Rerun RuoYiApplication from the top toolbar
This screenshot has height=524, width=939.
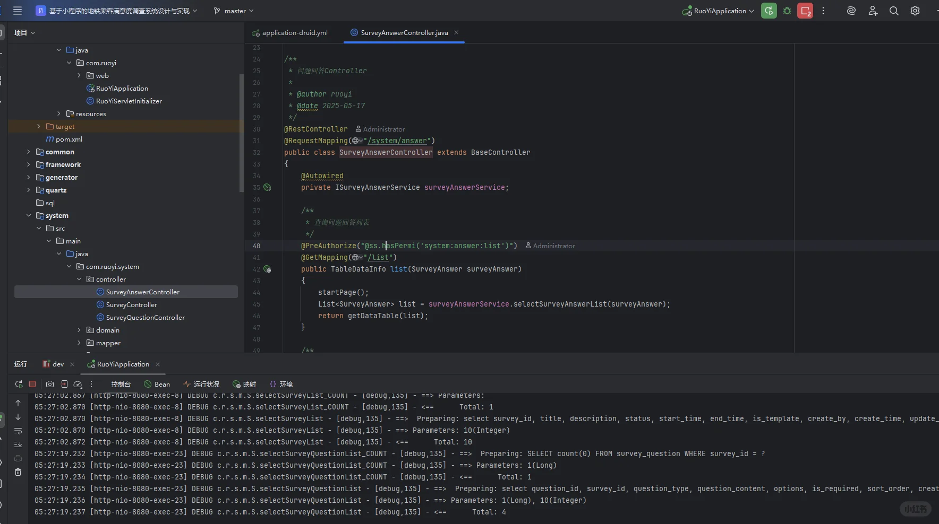769,11
